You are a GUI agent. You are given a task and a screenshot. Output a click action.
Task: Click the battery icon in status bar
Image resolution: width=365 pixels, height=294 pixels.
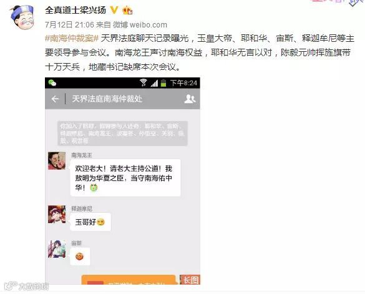click(x=163, y=82)
